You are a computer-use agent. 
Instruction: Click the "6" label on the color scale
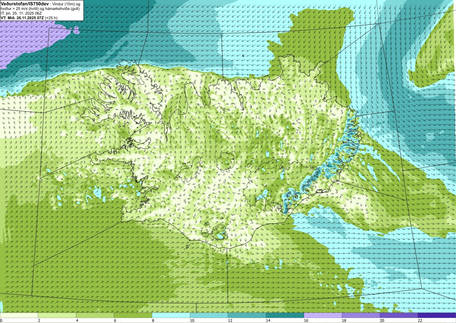click(114, 321)
